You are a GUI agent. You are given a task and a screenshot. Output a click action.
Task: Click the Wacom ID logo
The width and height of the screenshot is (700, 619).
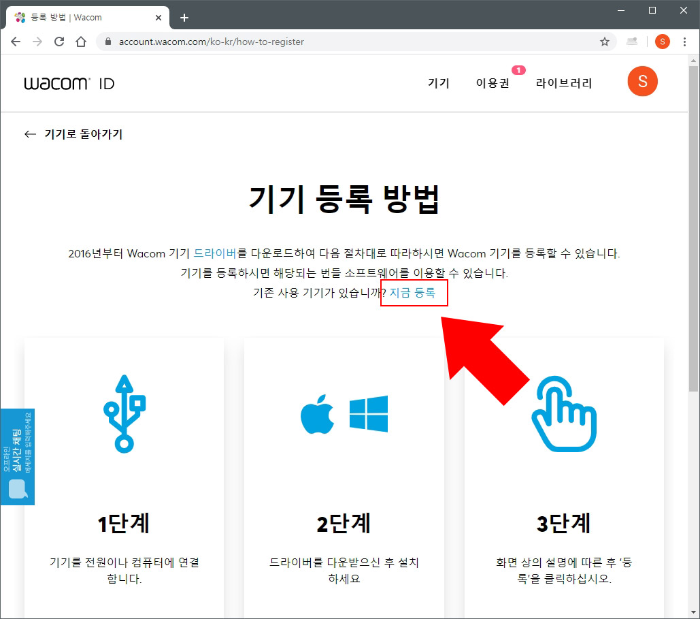(68, 82)
